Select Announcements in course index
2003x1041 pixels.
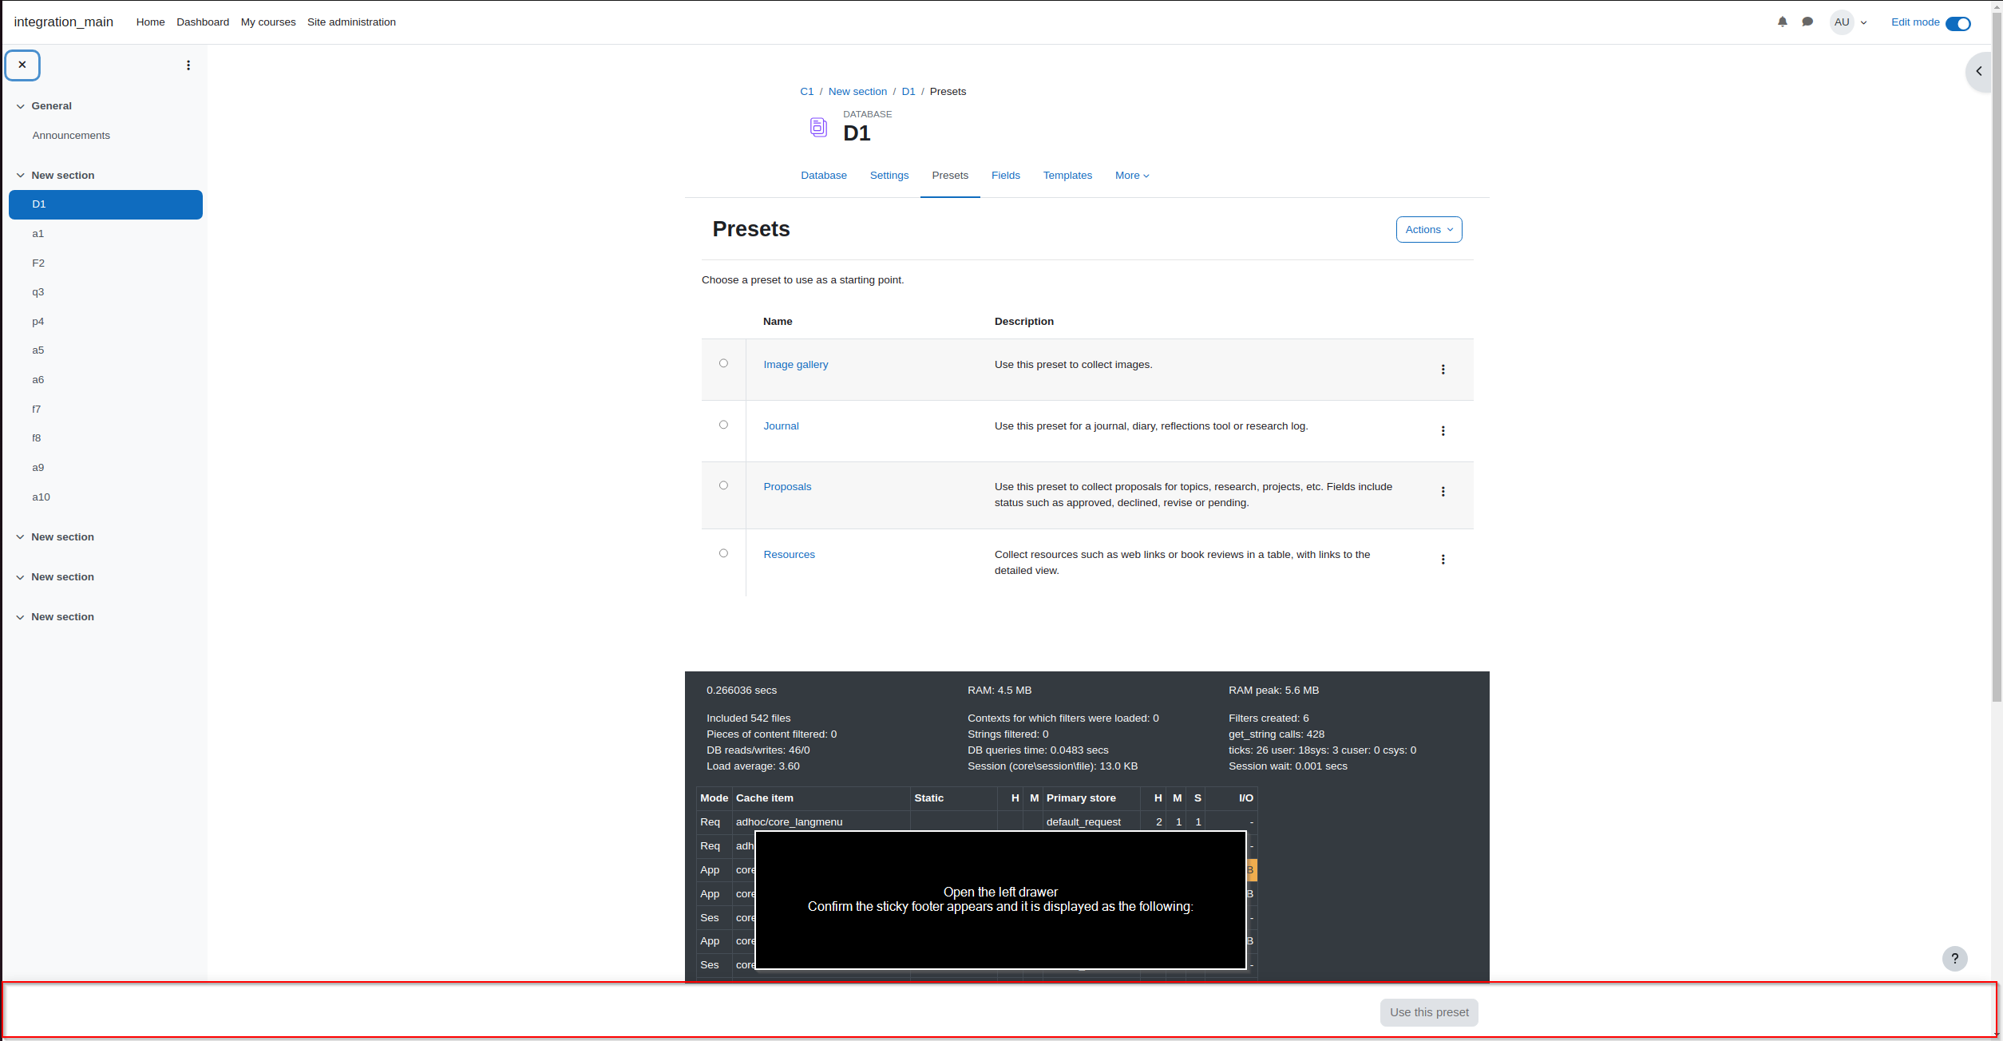[x=71, y=136]
